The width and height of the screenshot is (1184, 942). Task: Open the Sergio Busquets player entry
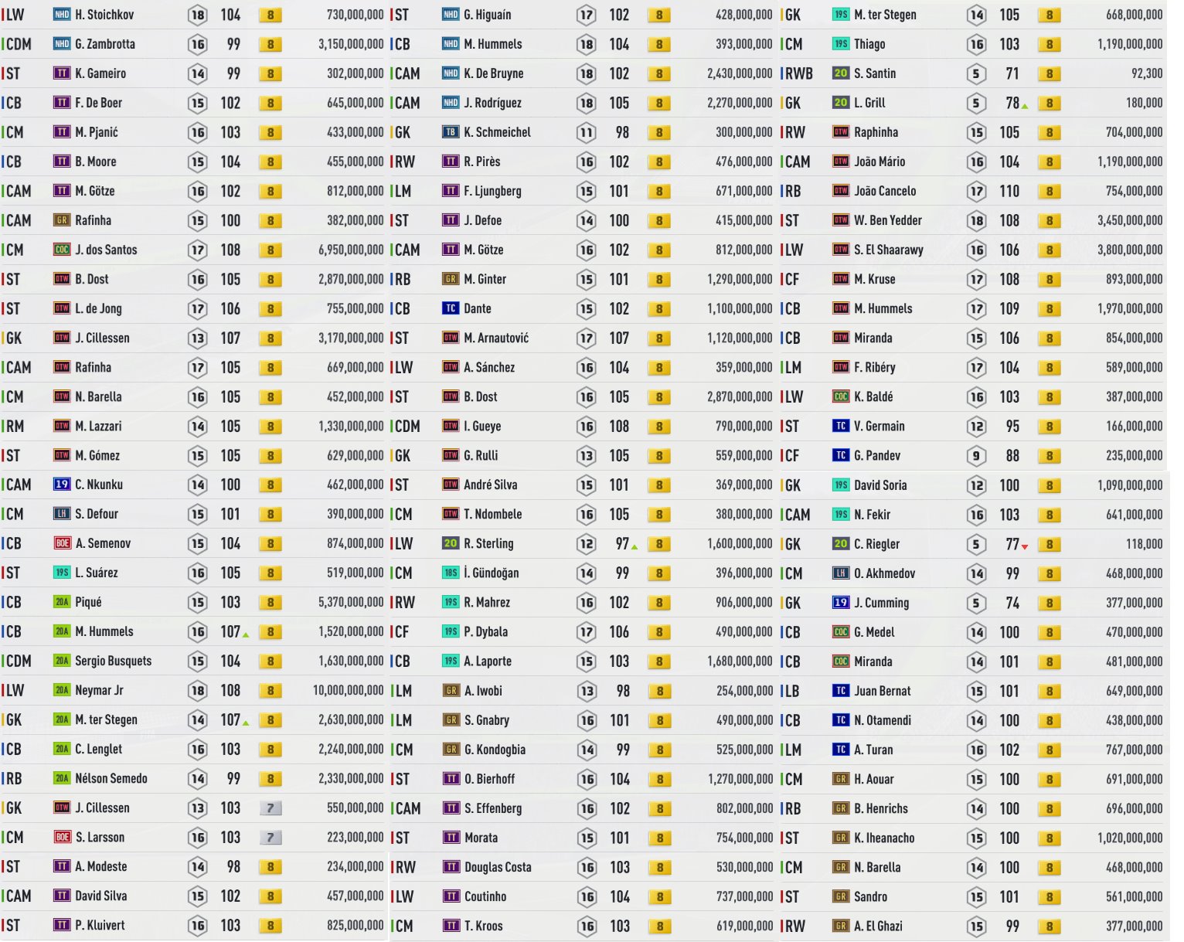point(113,661)
